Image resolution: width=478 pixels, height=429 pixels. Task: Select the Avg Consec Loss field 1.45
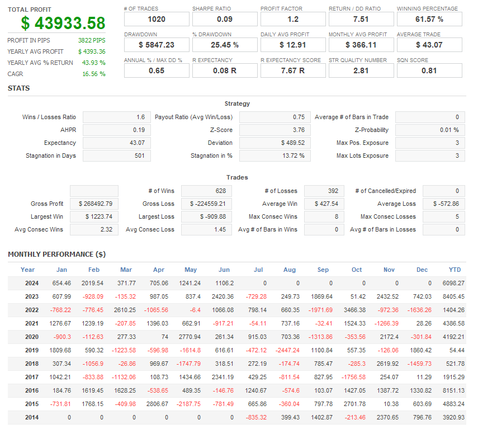pyautogui.click(x=206, y=229)
